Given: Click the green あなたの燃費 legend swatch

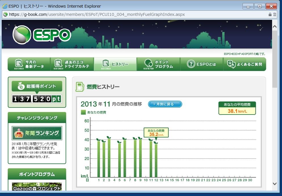Looking at the screenshot, I should pos(83,112).
